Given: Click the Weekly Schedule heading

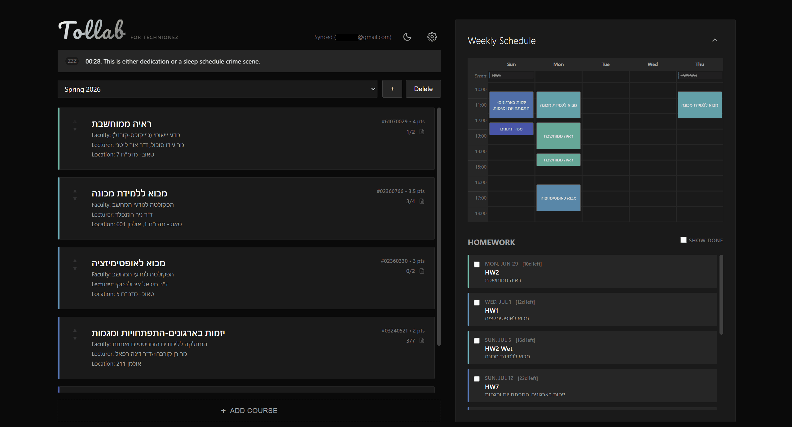Looking at the screenshot, I should [x=502, y=41].
